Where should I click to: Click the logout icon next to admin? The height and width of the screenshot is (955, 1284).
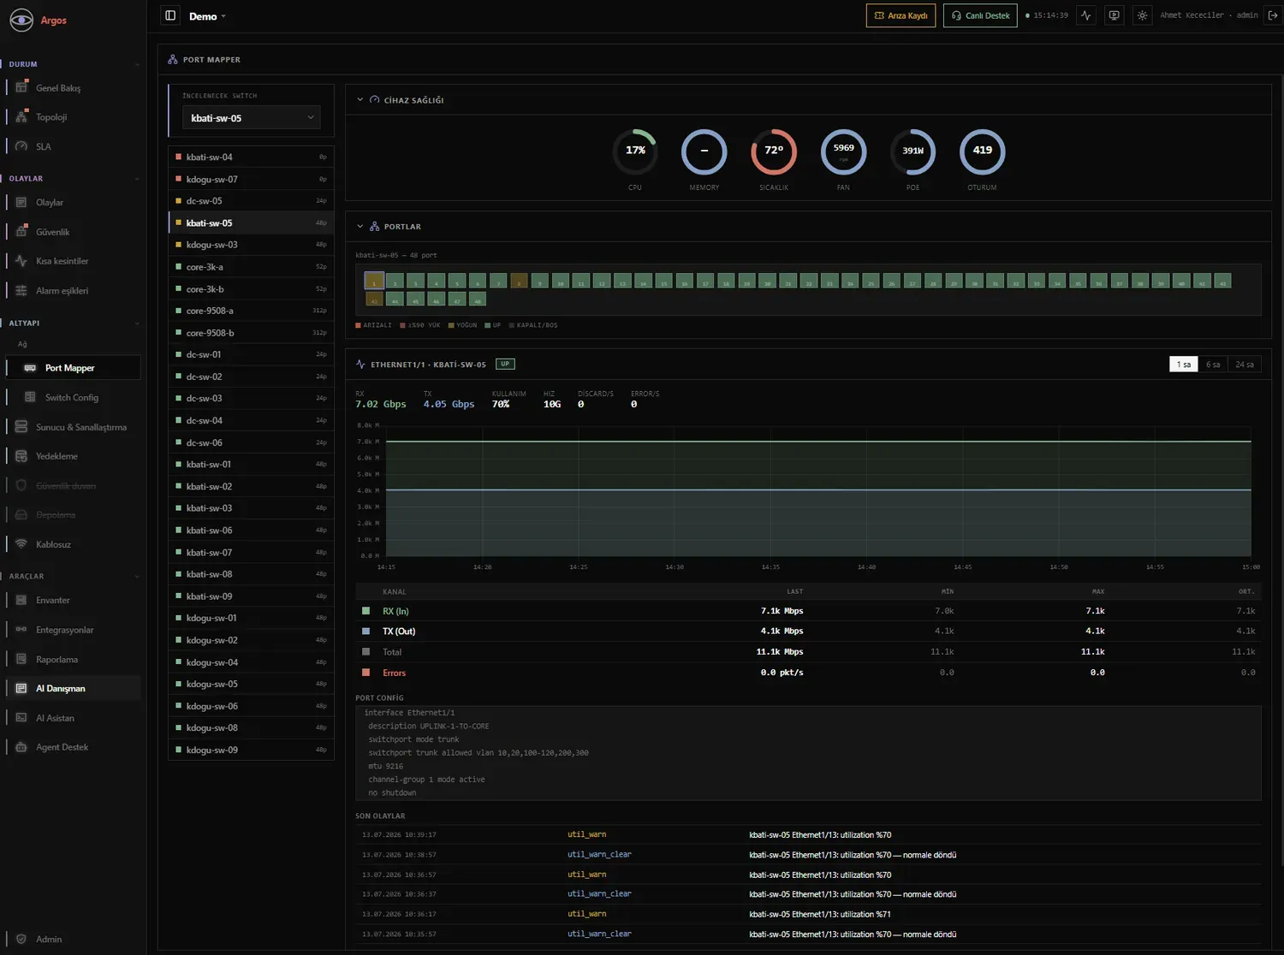coord(1273,15)
